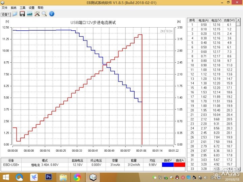Image resolution: width=243 pixels, height=182 pixels.
Task: Open the colorful pinwheel taskbar app
Action: tap(77, 177)
